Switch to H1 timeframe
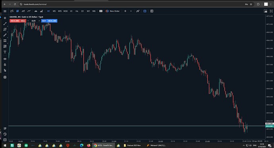Screen dimensions: 274x148 tap(71, 11)
